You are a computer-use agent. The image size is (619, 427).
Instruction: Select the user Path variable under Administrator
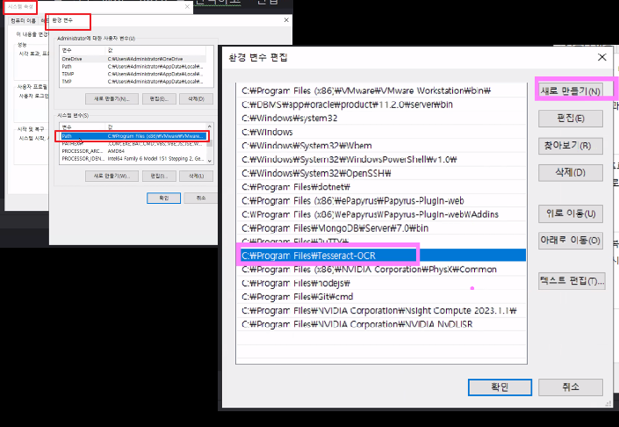pyautogui.click(x=133, y=67)
